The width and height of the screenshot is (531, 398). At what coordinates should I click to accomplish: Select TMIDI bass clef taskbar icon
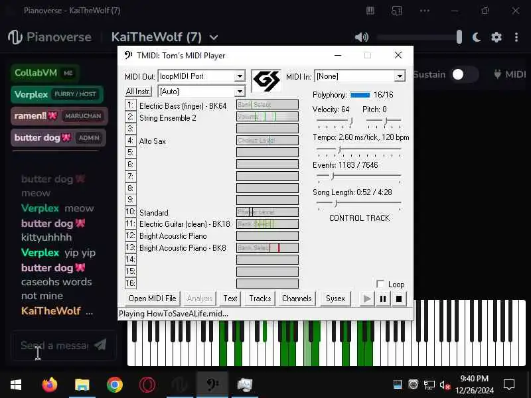point(212,385)
